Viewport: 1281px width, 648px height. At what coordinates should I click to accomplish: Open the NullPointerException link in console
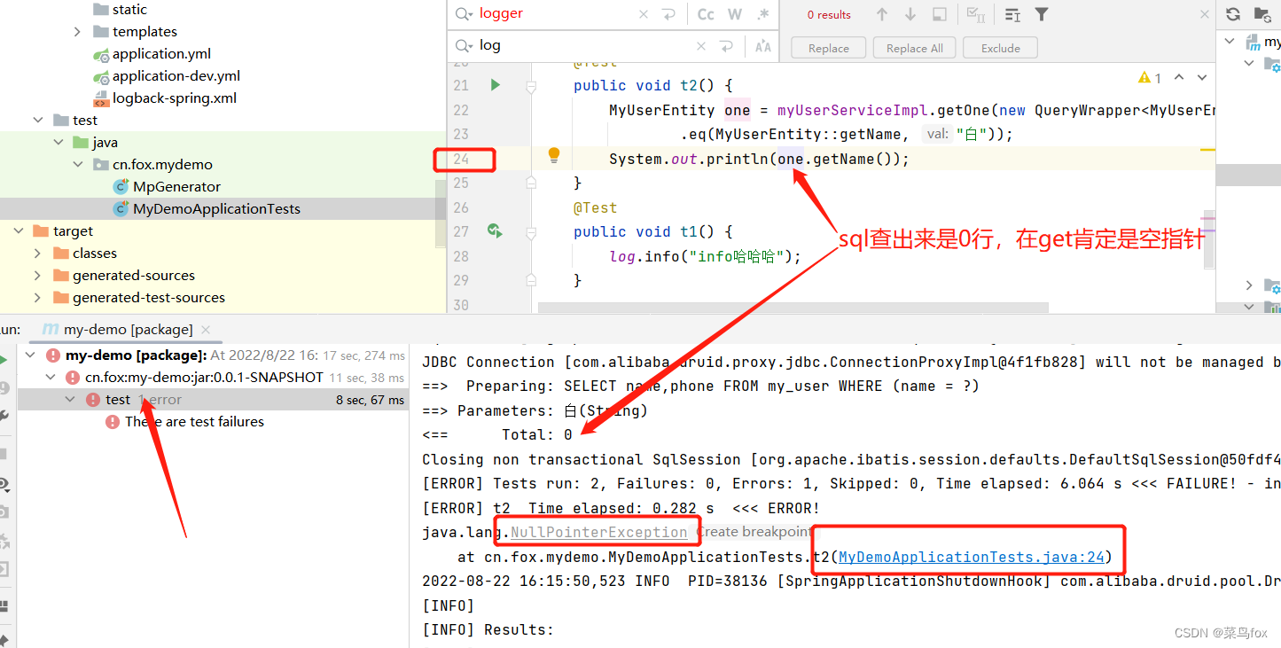tap(598, 532)
